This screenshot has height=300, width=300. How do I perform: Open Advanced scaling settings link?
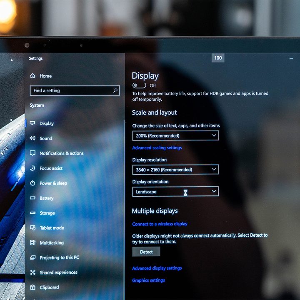point(157,147)
